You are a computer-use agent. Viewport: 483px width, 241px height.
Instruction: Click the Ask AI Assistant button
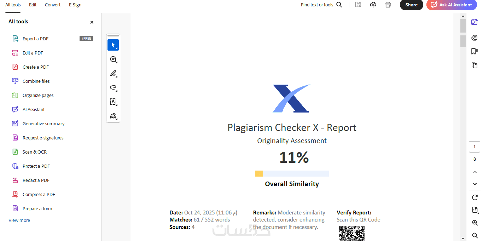tap(452, 5)
